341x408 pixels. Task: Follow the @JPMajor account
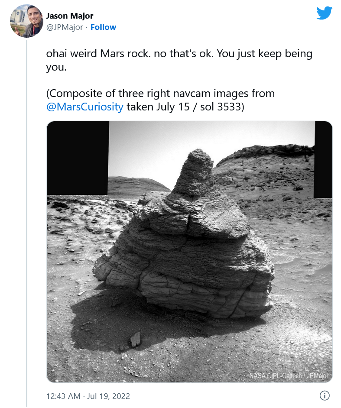coord(103,27)
